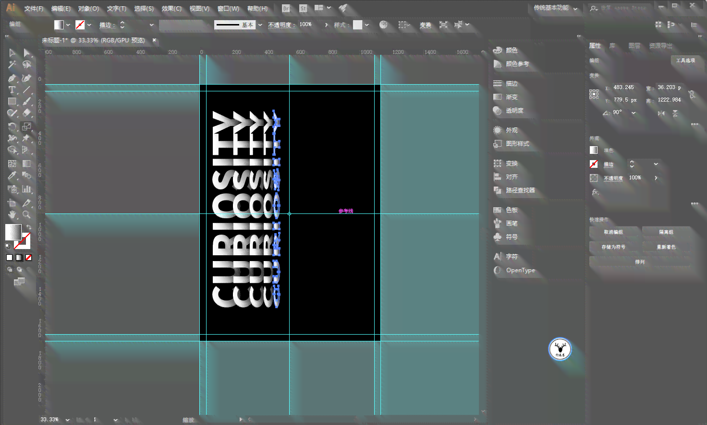Screen dimensions: 707x425
Task: Click the 取消编组 ungroup button
Action: coord(613,232)
